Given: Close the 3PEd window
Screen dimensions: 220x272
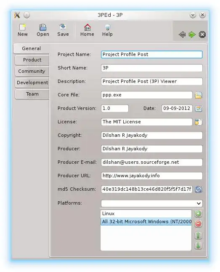Looking at the screenshot, I should [202, 15].
